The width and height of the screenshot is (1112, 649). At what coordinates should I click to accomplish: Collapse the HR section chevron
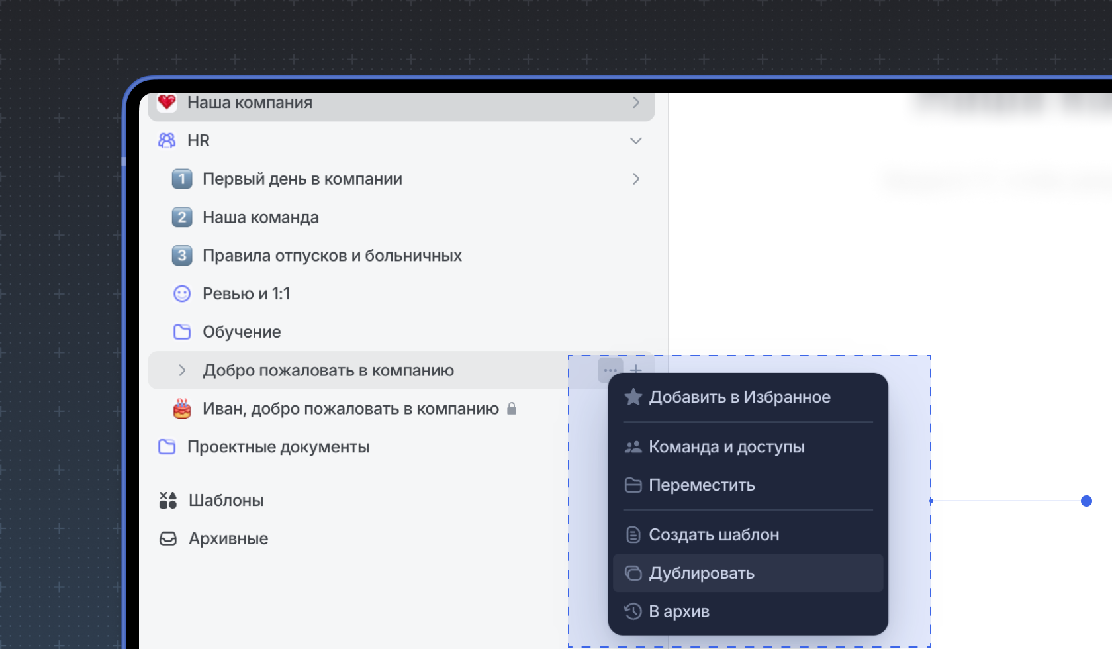point(635,140)
